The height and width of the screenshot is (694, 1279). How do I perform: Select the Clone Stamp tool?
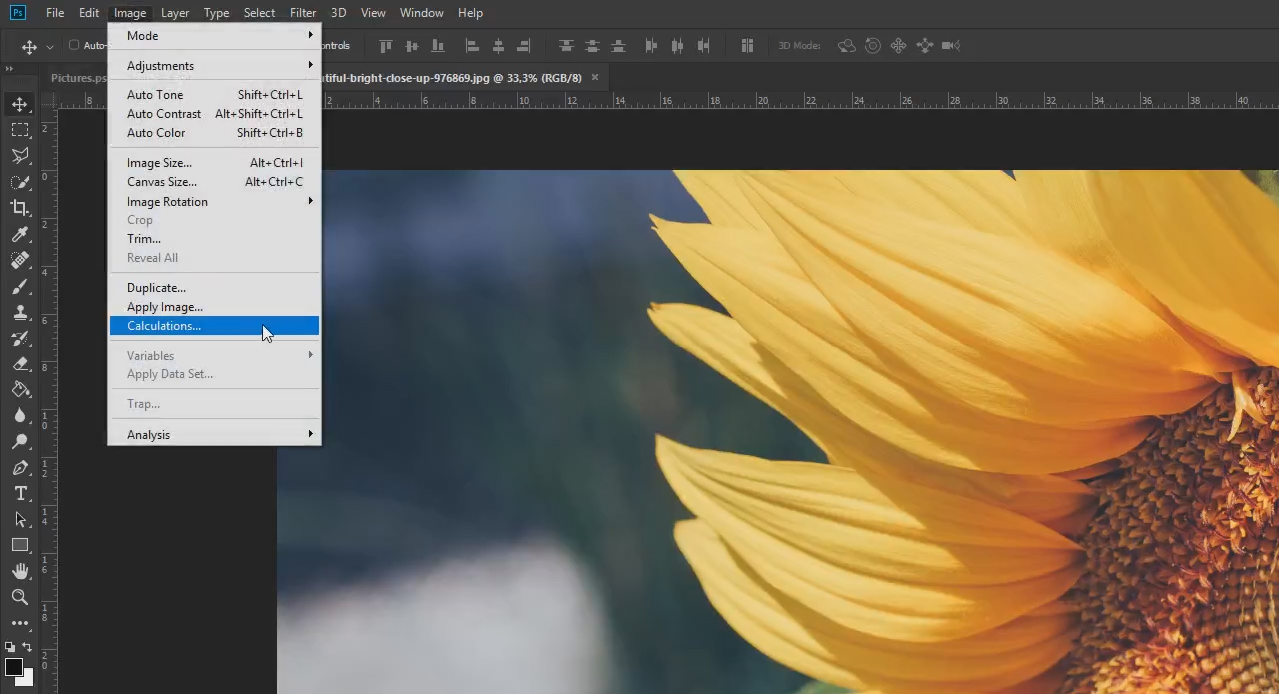tap(20, 312)
